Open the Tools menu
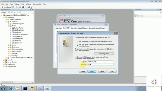This screenshot has height=91, width=162. tap(23, 4)
